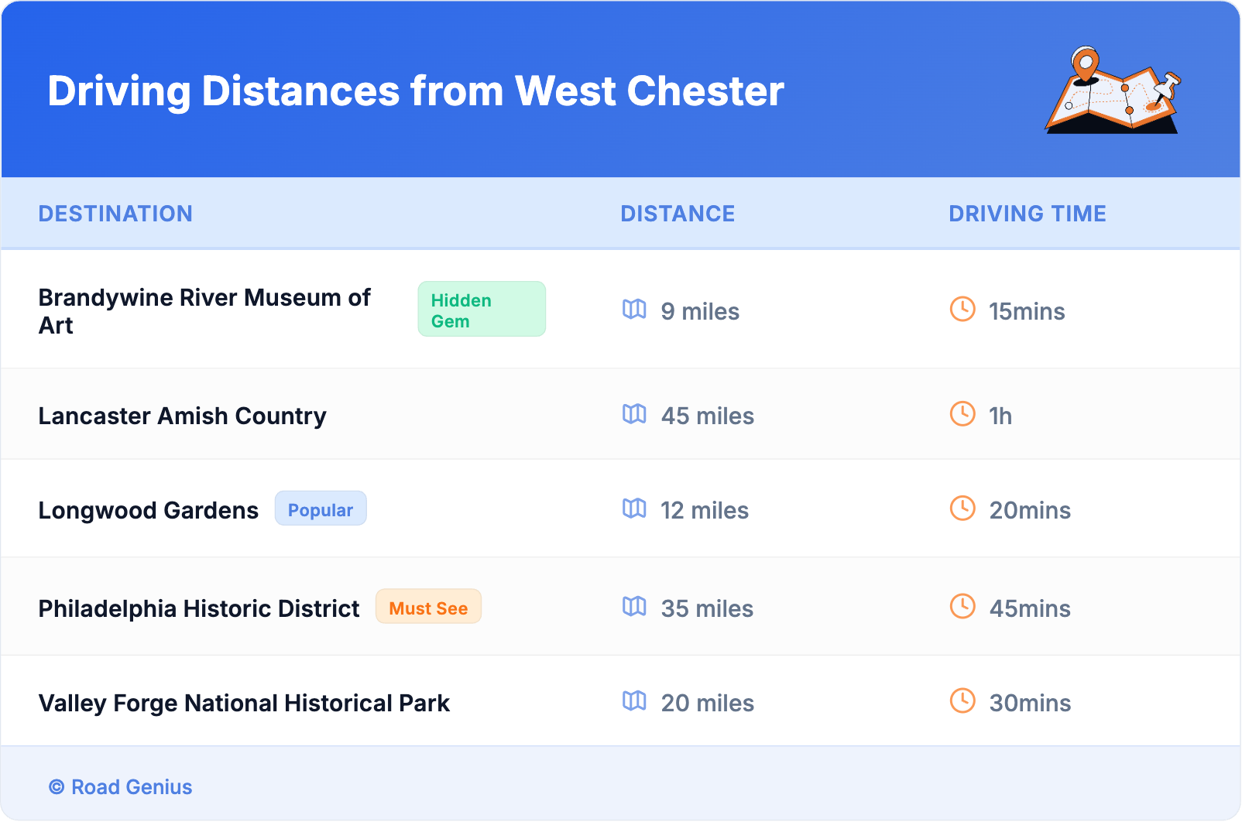1242x822 pixels.
Task: Click the map icon beside 12 miles
Action: click(x=634, y=509)
